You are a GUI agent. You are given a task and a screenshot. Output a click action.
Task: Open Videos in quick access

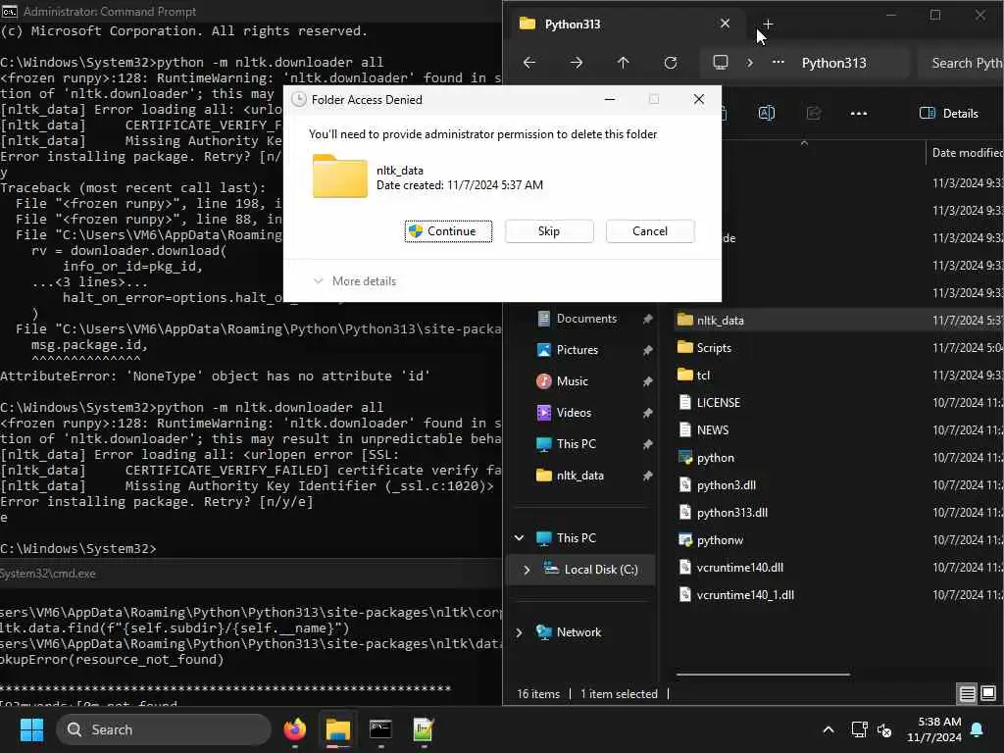pyautogui.click(x=574, y=413)
